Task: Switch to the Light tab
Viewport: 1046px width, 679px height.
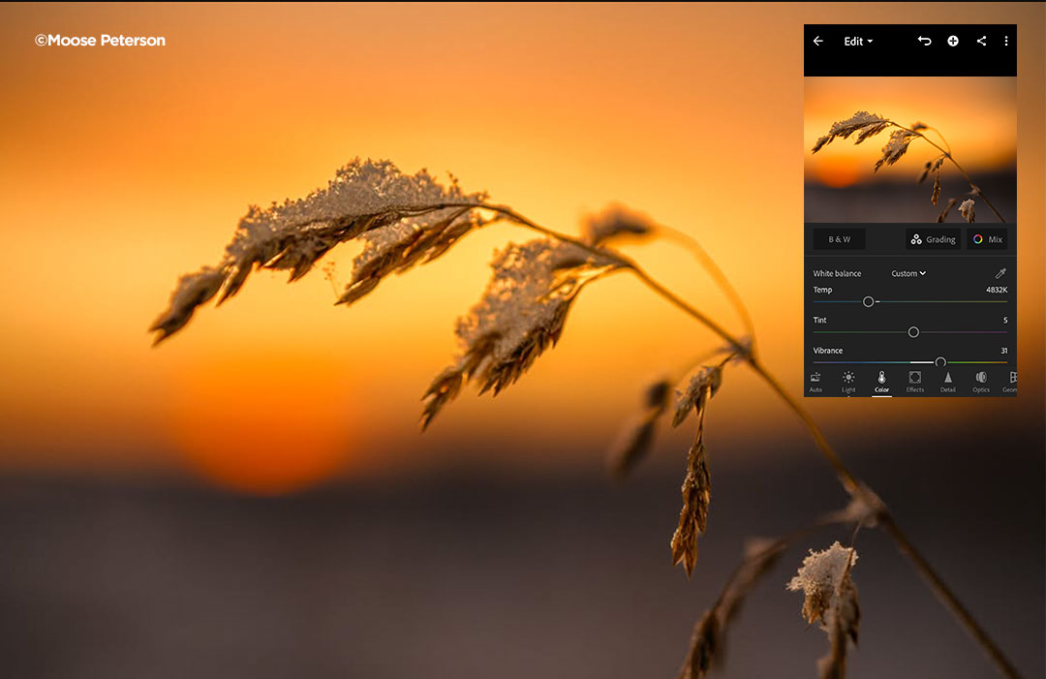Action: 848,383
